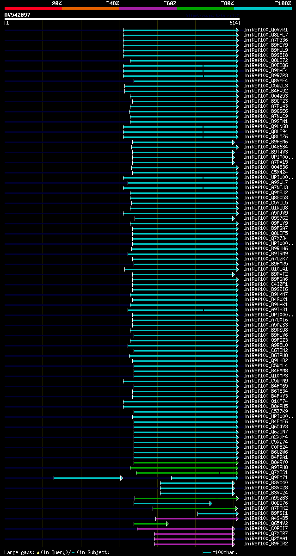Select the UniRef100_A7PV15 label
296x556 pixels.
[265, 162]
